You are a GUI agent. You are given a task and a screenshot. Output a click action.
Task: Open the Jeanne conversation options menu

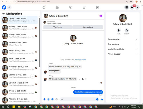33,76
